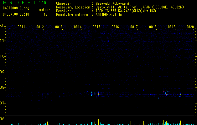Click the meteor count value 13

click(x=45, y=14)
